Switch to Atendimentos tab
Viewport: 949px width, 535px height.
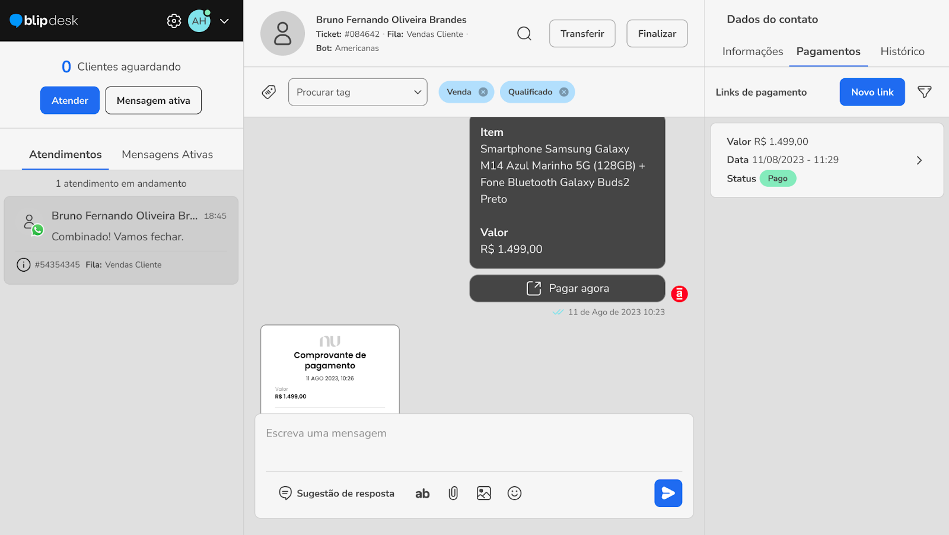pyautogui.click(x=65, y=154)
